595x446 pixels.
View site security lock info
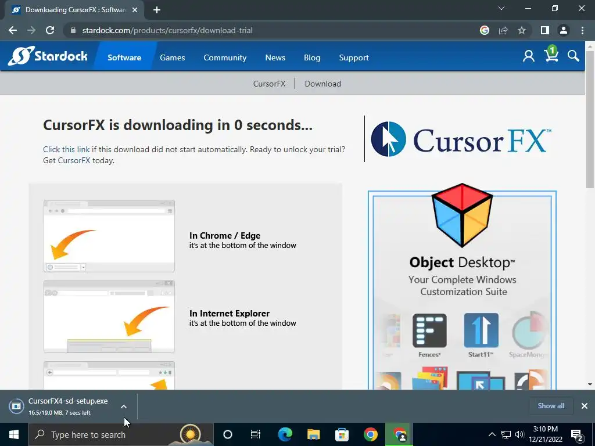tap(73, 30)
